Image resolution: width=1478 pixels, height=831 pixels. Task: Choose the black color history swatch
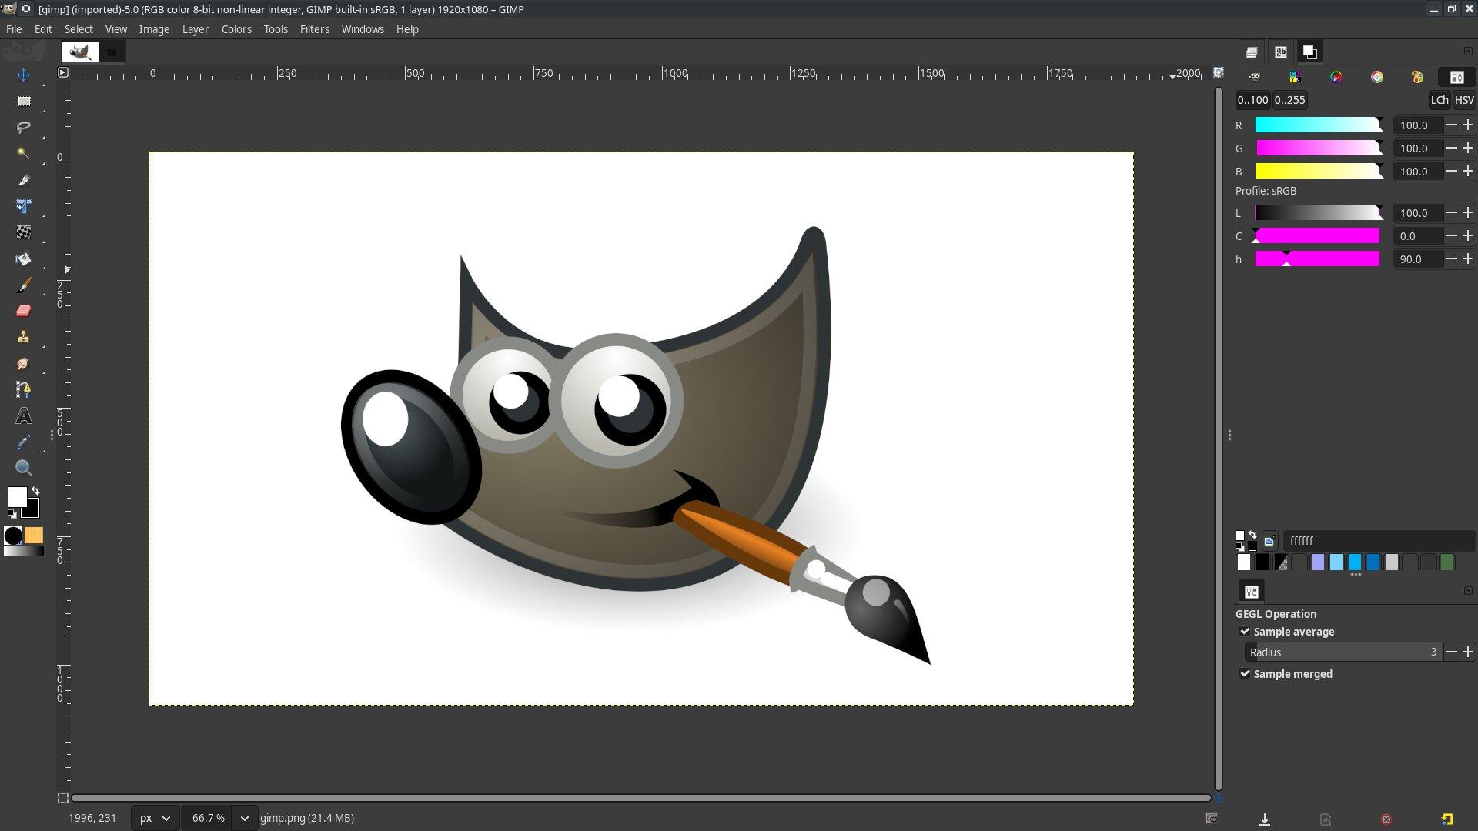click(x=1262, y=562)
